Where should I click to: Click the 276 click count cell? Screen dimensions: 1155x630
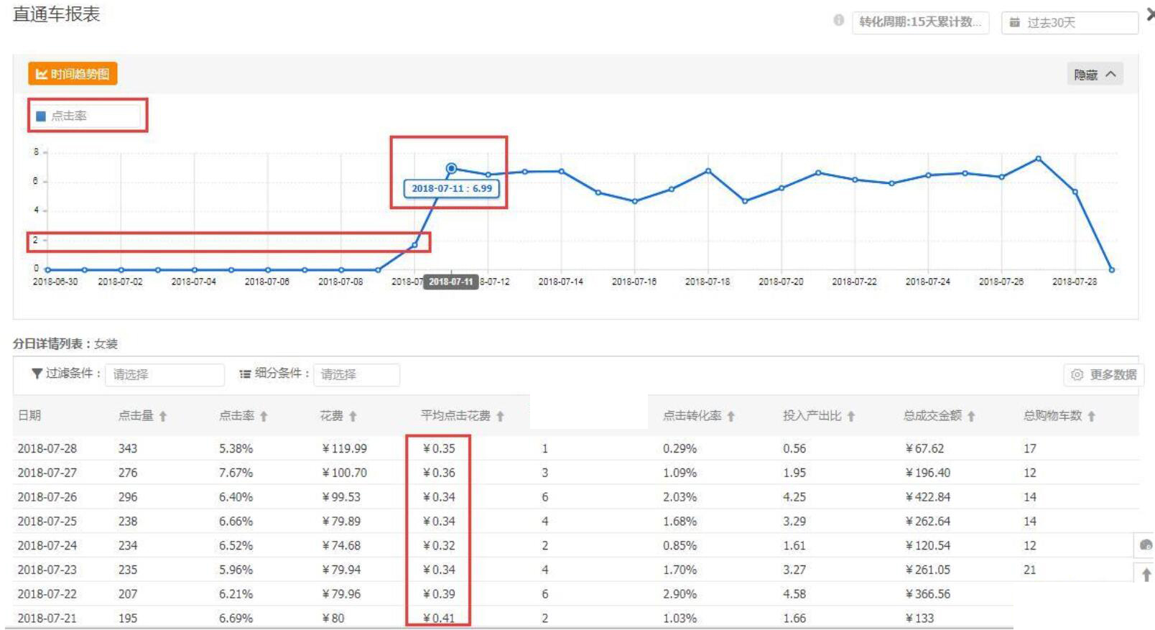[128, 473]
